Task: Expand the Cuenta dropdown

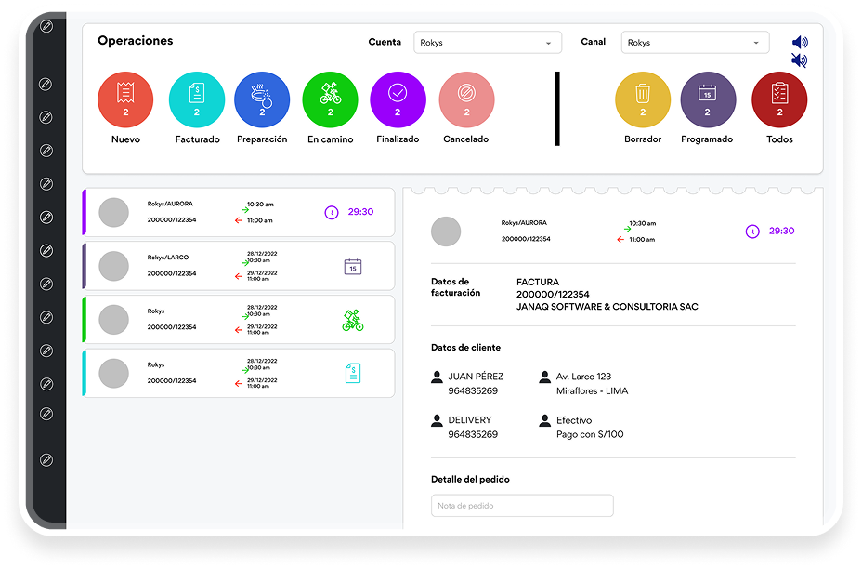Action: [x=487, y=43]
